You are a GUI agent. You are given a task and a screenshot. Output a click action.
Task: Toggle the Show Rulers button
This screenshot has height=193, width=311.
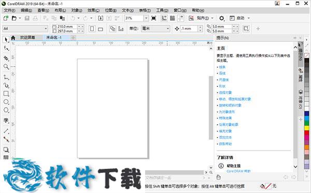coord(164,18)
